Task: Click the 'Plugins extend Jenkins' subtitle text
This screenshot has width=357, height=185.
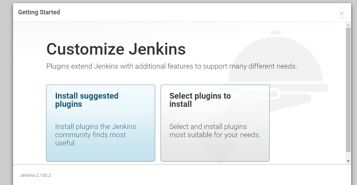Action: click(172, 66)
